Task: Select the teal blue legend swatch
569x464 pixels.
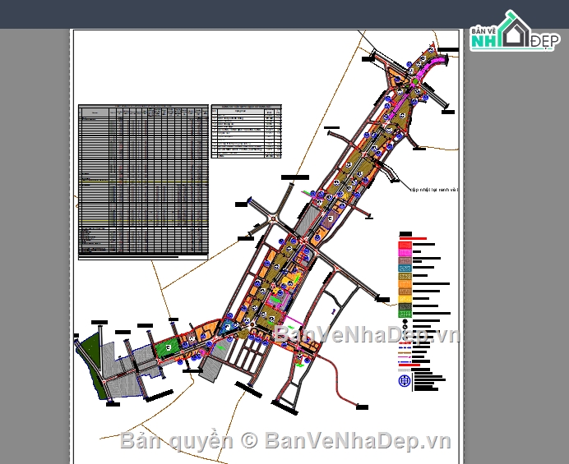Action: 405,269
